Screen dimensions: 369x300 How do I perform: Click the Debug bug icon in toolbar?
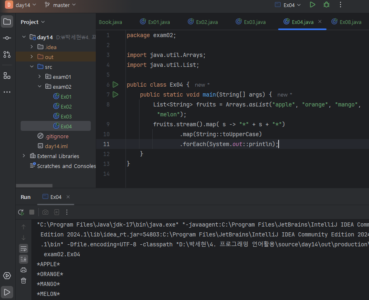coord(326,5)
